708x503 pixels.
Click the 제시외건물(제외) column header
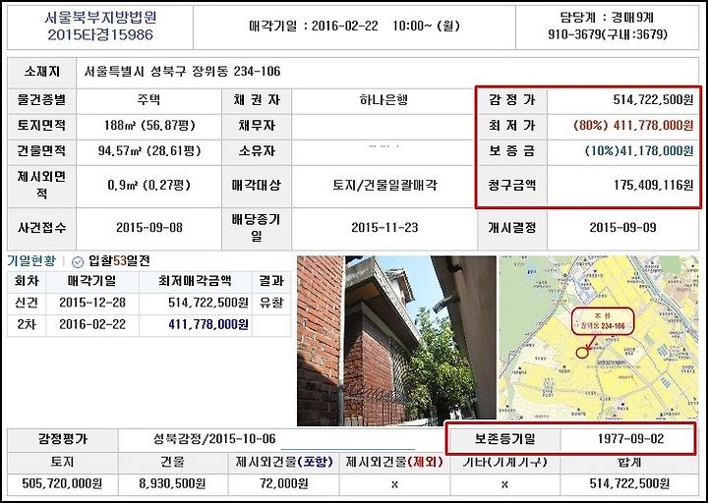pos(394,462)
